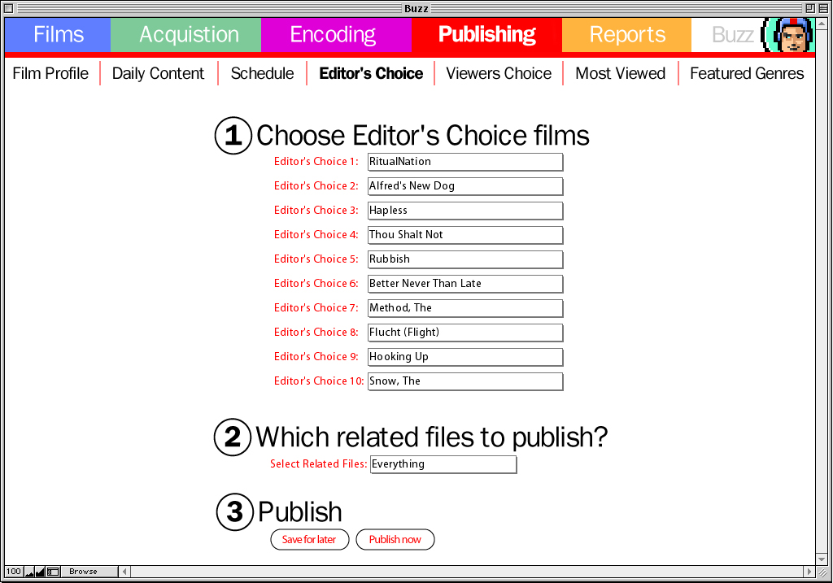This screenshot has width=833, height=583.
Task: Click the Alfred's New Dog field
Action: tap(465, 186)
